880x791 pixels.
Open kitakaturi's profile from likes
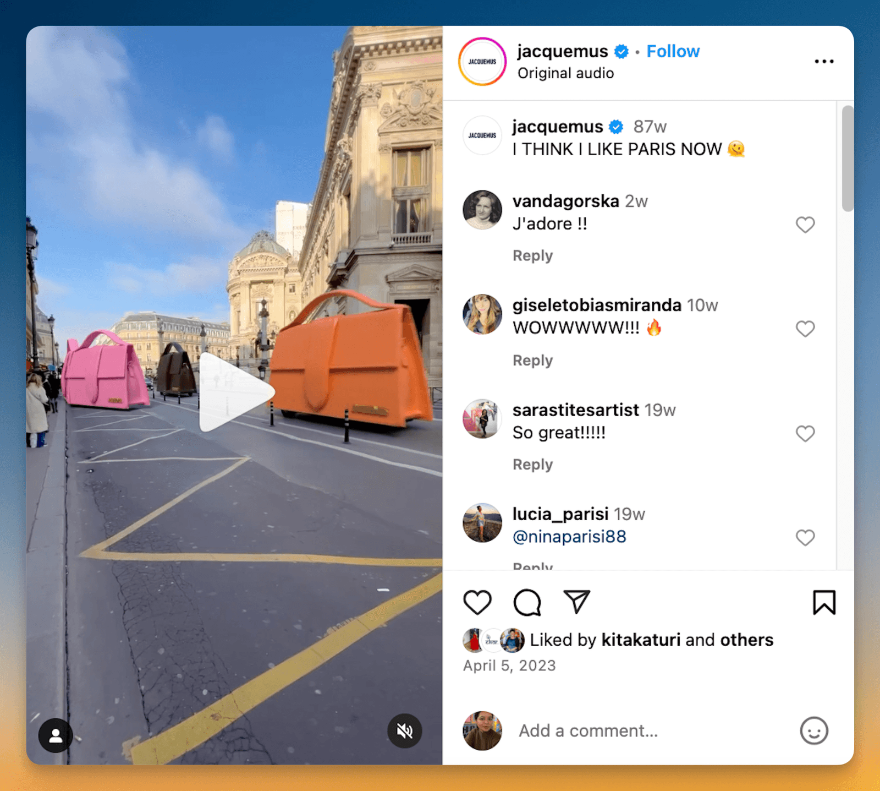coord(641,640)
